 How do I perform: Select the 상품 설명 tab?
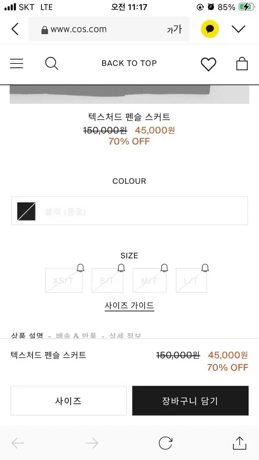(27, 336)
